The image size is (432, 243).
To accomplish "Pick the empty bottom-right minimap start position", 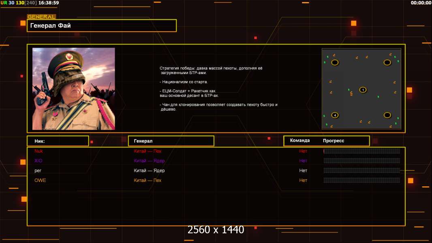I will click(x=387, y=115).
